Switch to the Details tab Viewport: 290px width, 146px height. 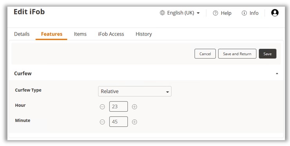point(22,34)
